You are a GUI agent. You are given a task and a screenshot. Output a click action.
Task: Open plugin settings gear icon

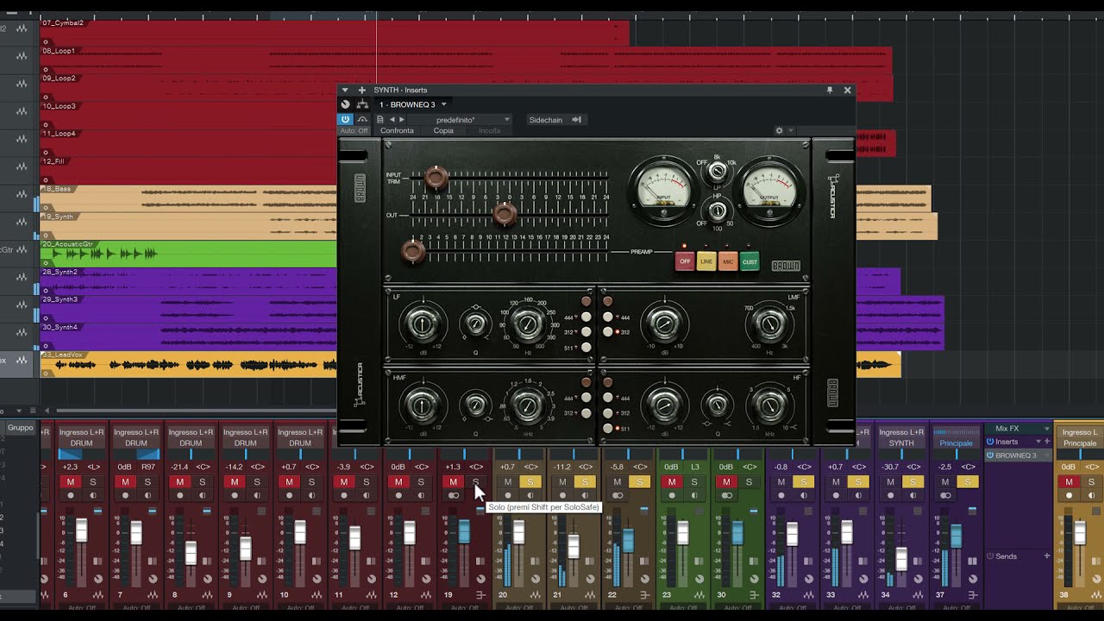(x=779, y=131)
